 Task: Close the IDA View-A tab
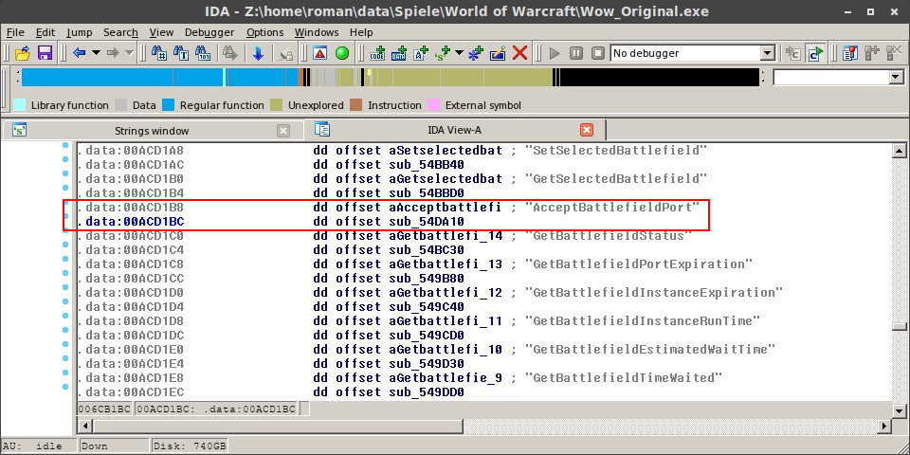(587, 130)
